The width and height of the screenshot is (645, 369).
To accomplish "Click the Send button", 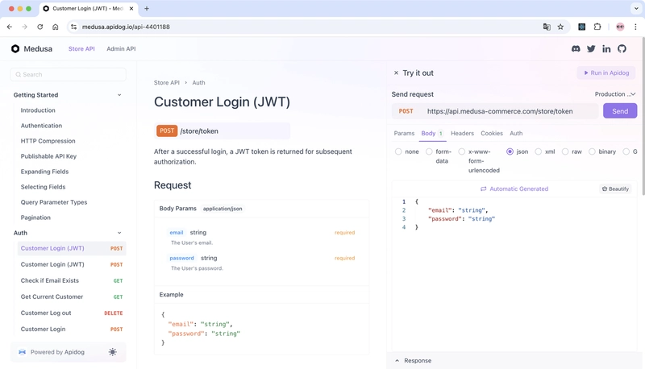I will tap(620, 111).
